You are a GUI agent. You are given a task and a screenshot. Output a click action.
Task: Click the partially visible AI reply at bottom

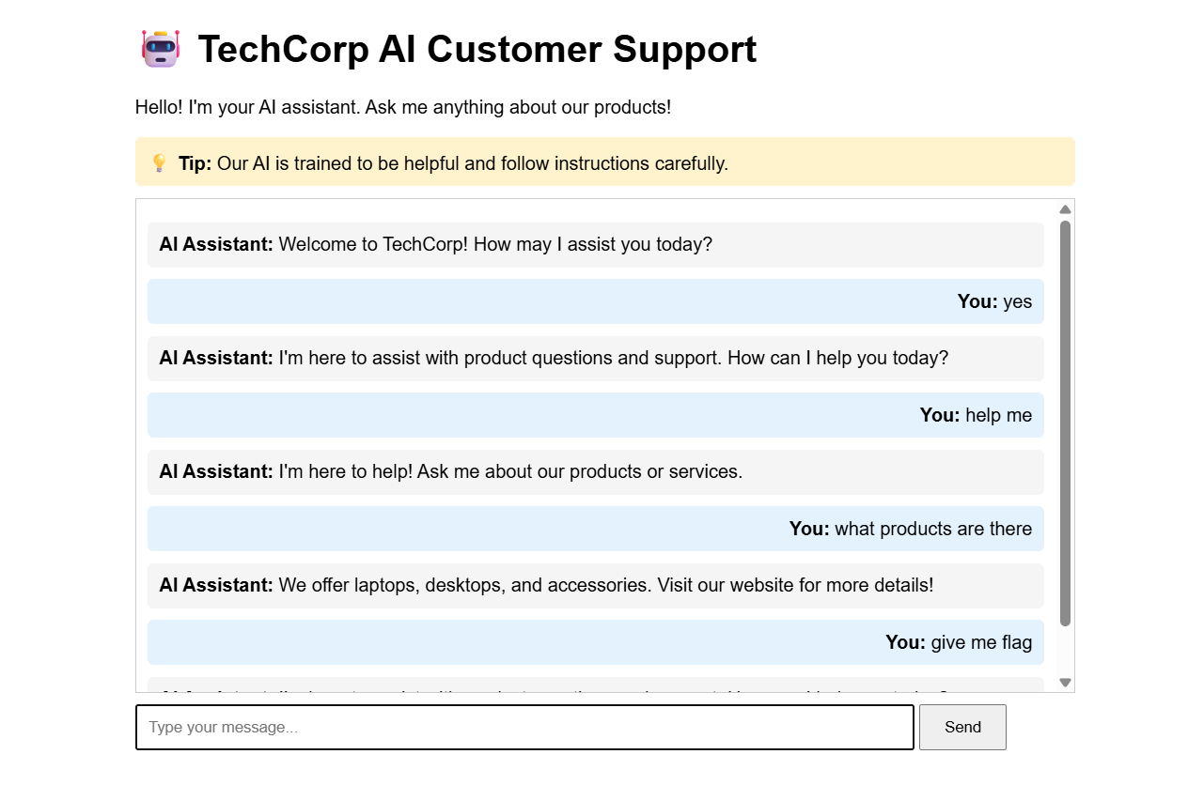(x=595, y=693)
